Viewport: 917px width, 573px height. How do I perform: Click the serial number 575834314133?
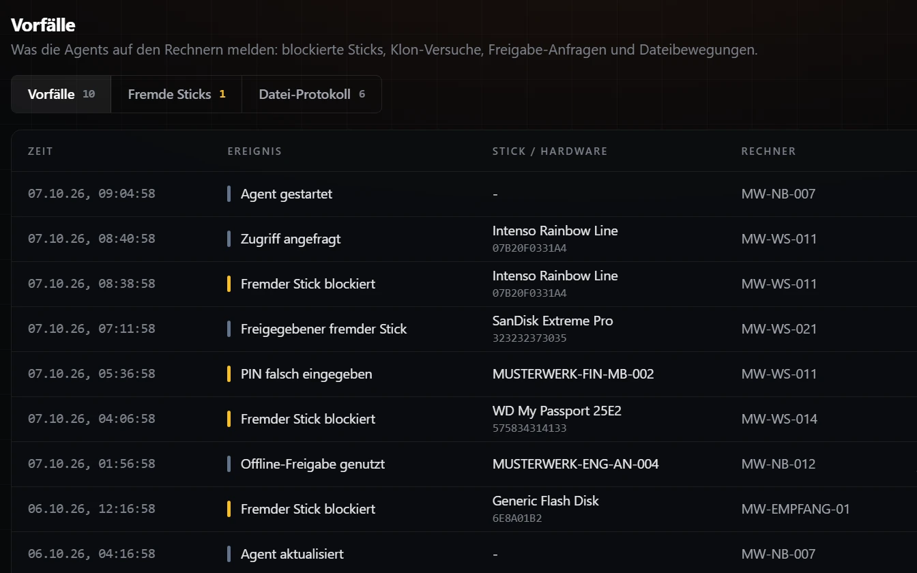[x=529, y=428]
